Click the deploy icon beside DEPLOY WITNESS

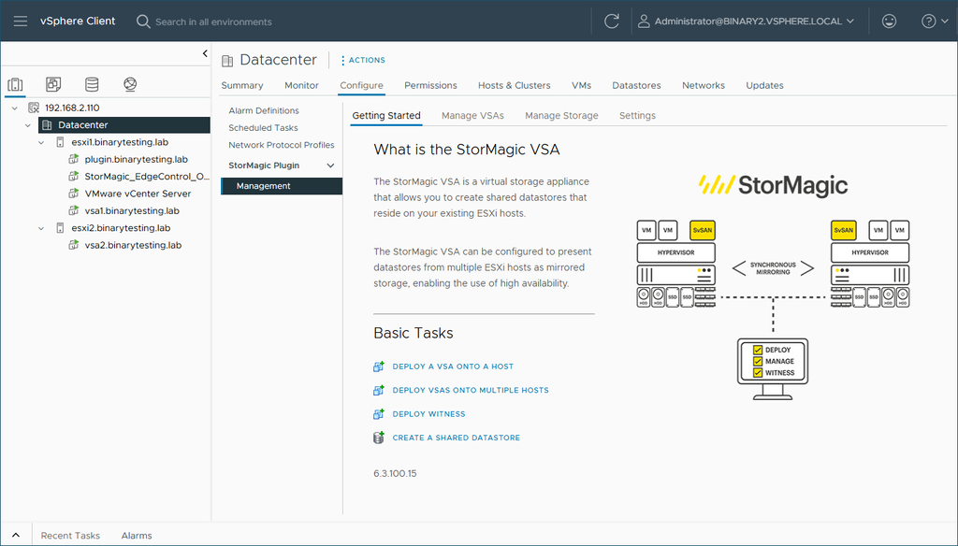point(380,413)
